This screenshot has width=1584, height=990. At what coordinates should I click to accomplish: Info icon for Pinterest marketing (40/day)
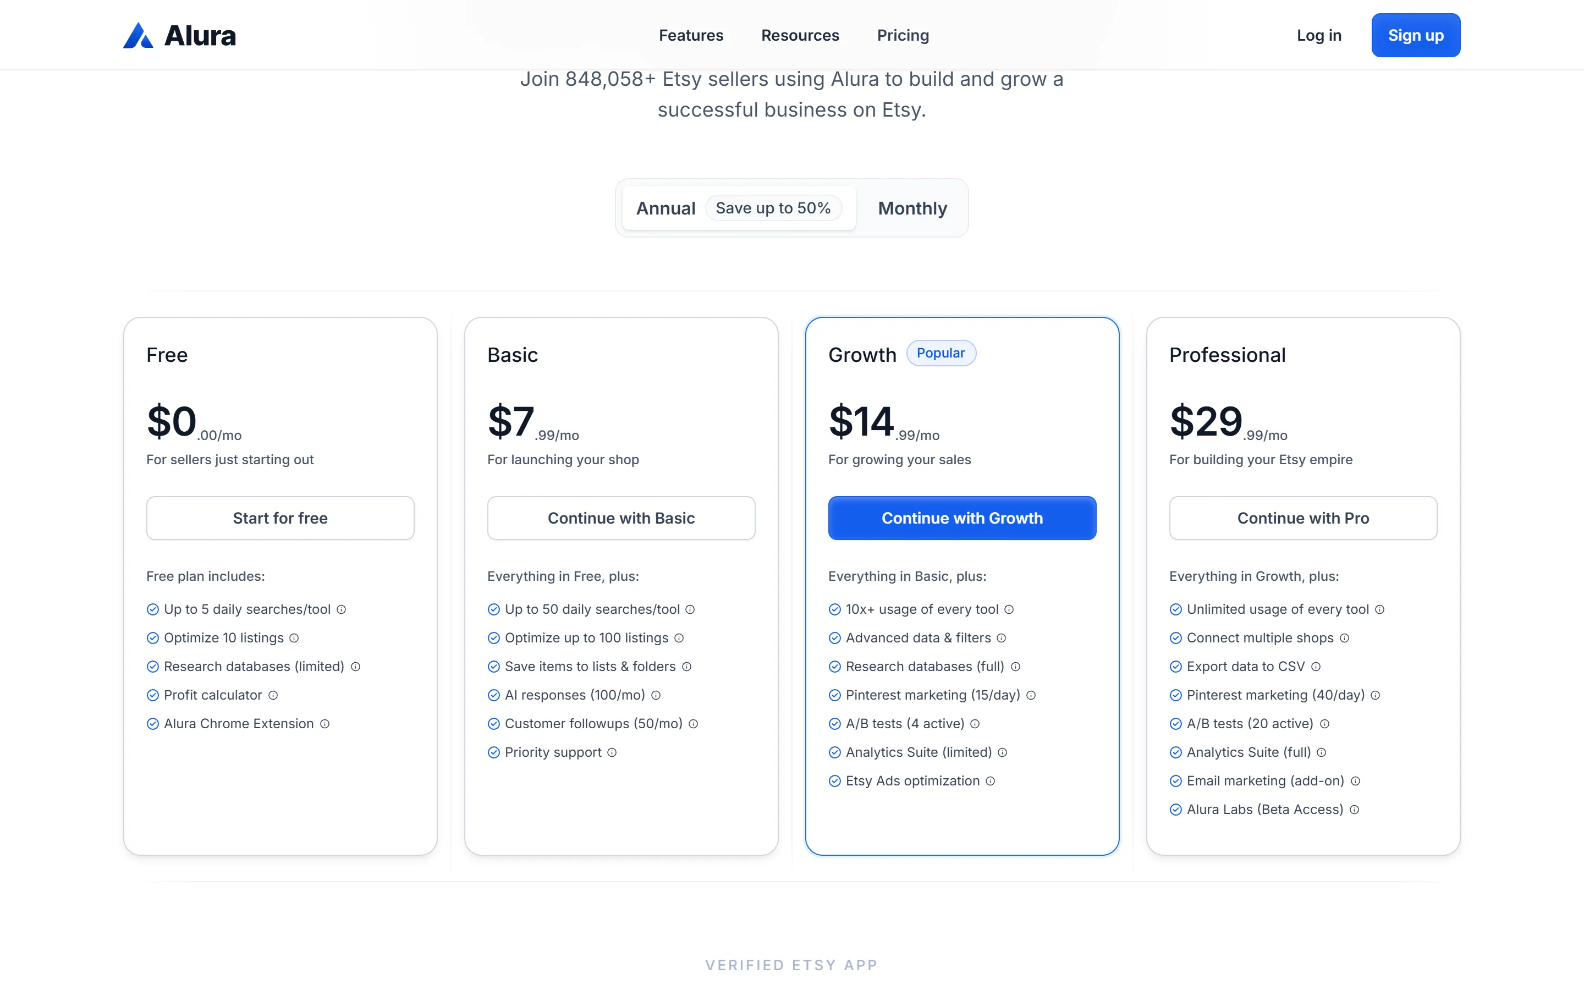(1376, 695)
